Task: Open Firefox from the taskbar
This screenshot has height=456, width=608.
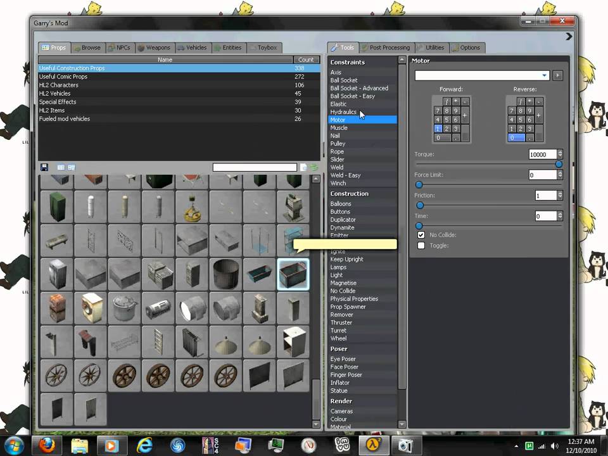Action: click(47, 445)
